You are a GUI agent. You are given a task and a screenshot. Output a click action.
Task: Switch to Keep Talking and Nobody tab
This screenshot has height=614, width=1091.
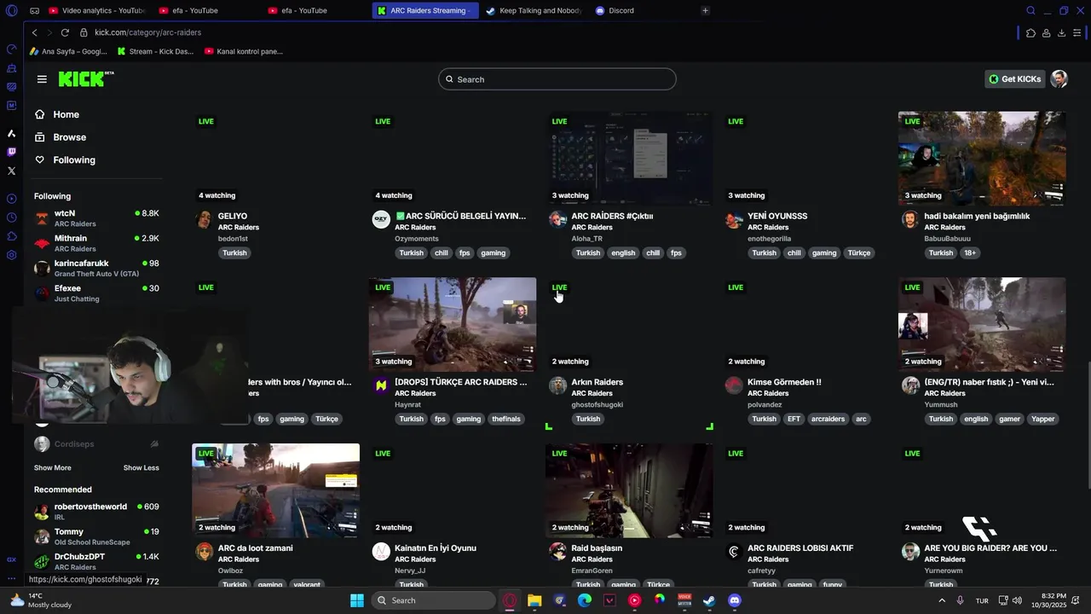(533, 10)
